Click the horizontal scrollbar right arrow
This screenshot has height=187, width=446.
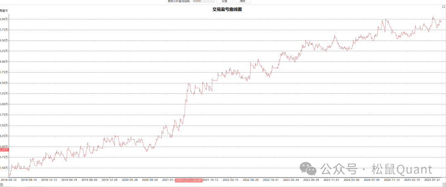click(444, 185)
